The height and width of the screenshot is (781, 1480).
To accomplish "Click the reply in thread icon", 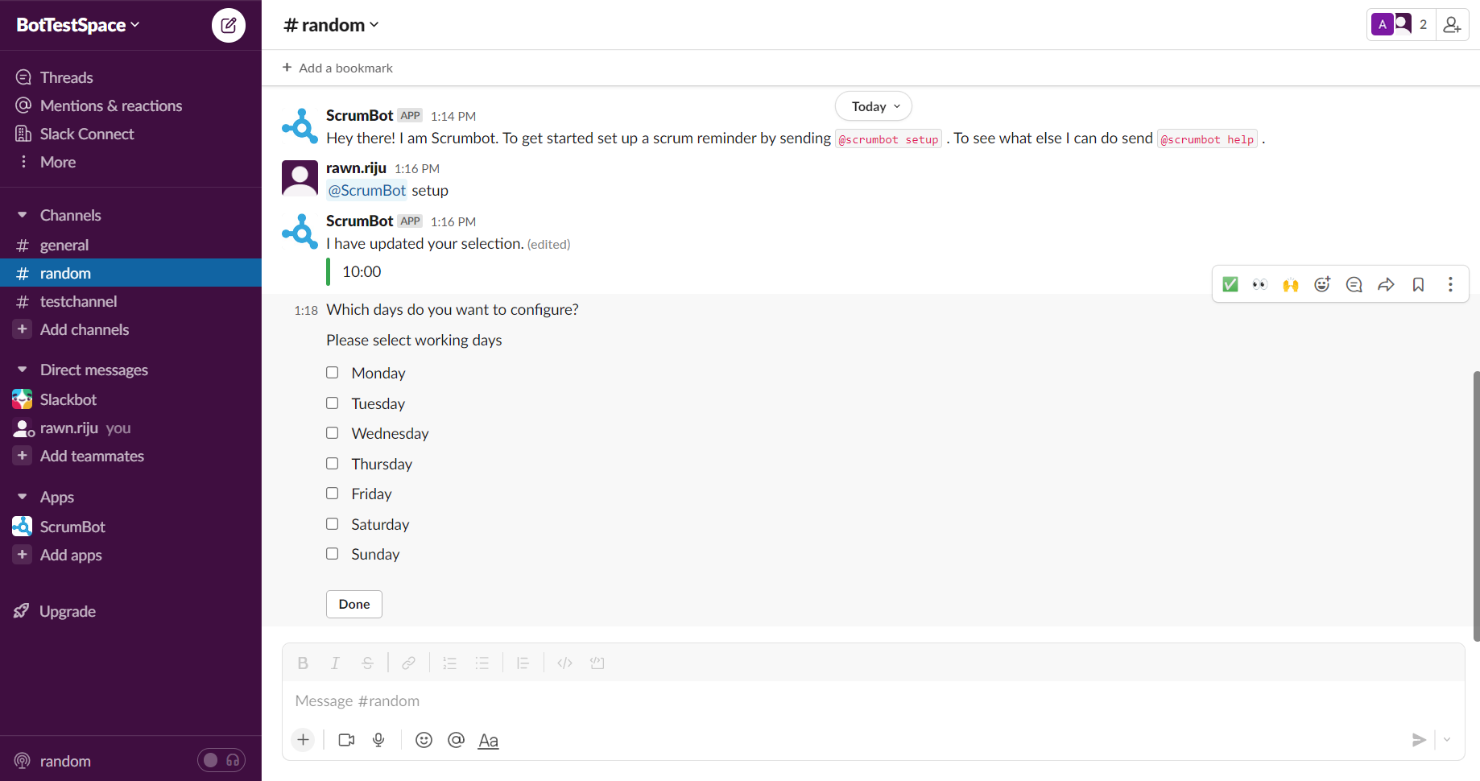I will (x=1354, y=284).
